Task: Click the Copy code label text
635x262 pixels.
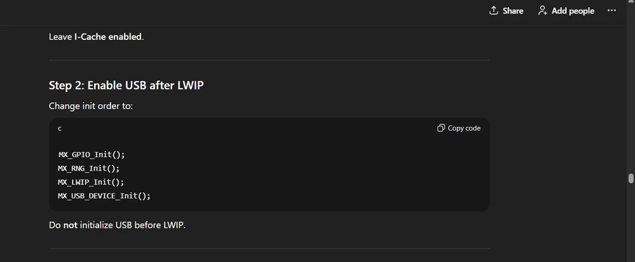Action: [464, 128]
